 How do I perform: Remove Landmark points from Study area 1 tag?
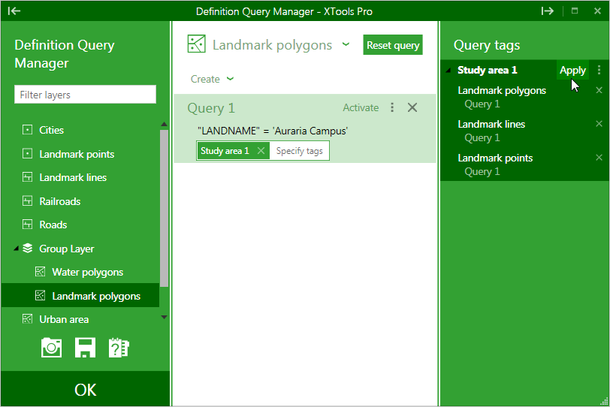pyautogui.click(x=599, y=158)
